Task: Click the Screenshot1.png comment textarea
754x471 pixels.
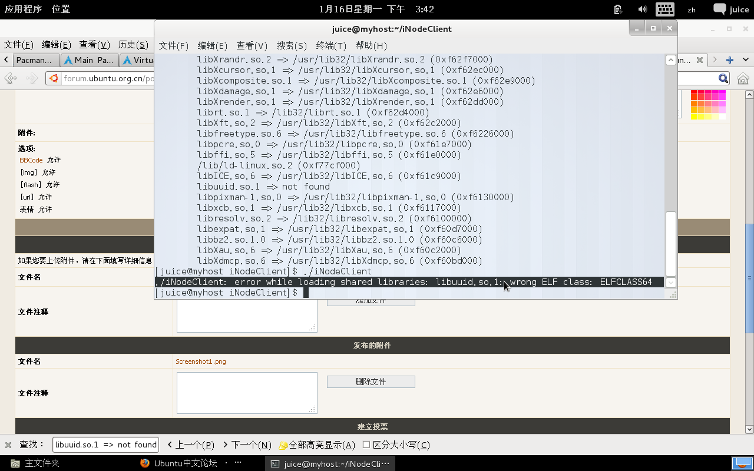Action: 247,393
